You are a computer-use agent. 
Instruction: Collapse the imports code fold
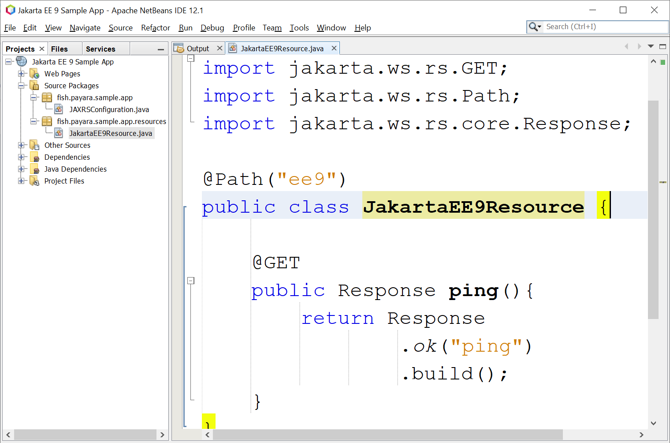pyautogui.click(x=191, y=58)
